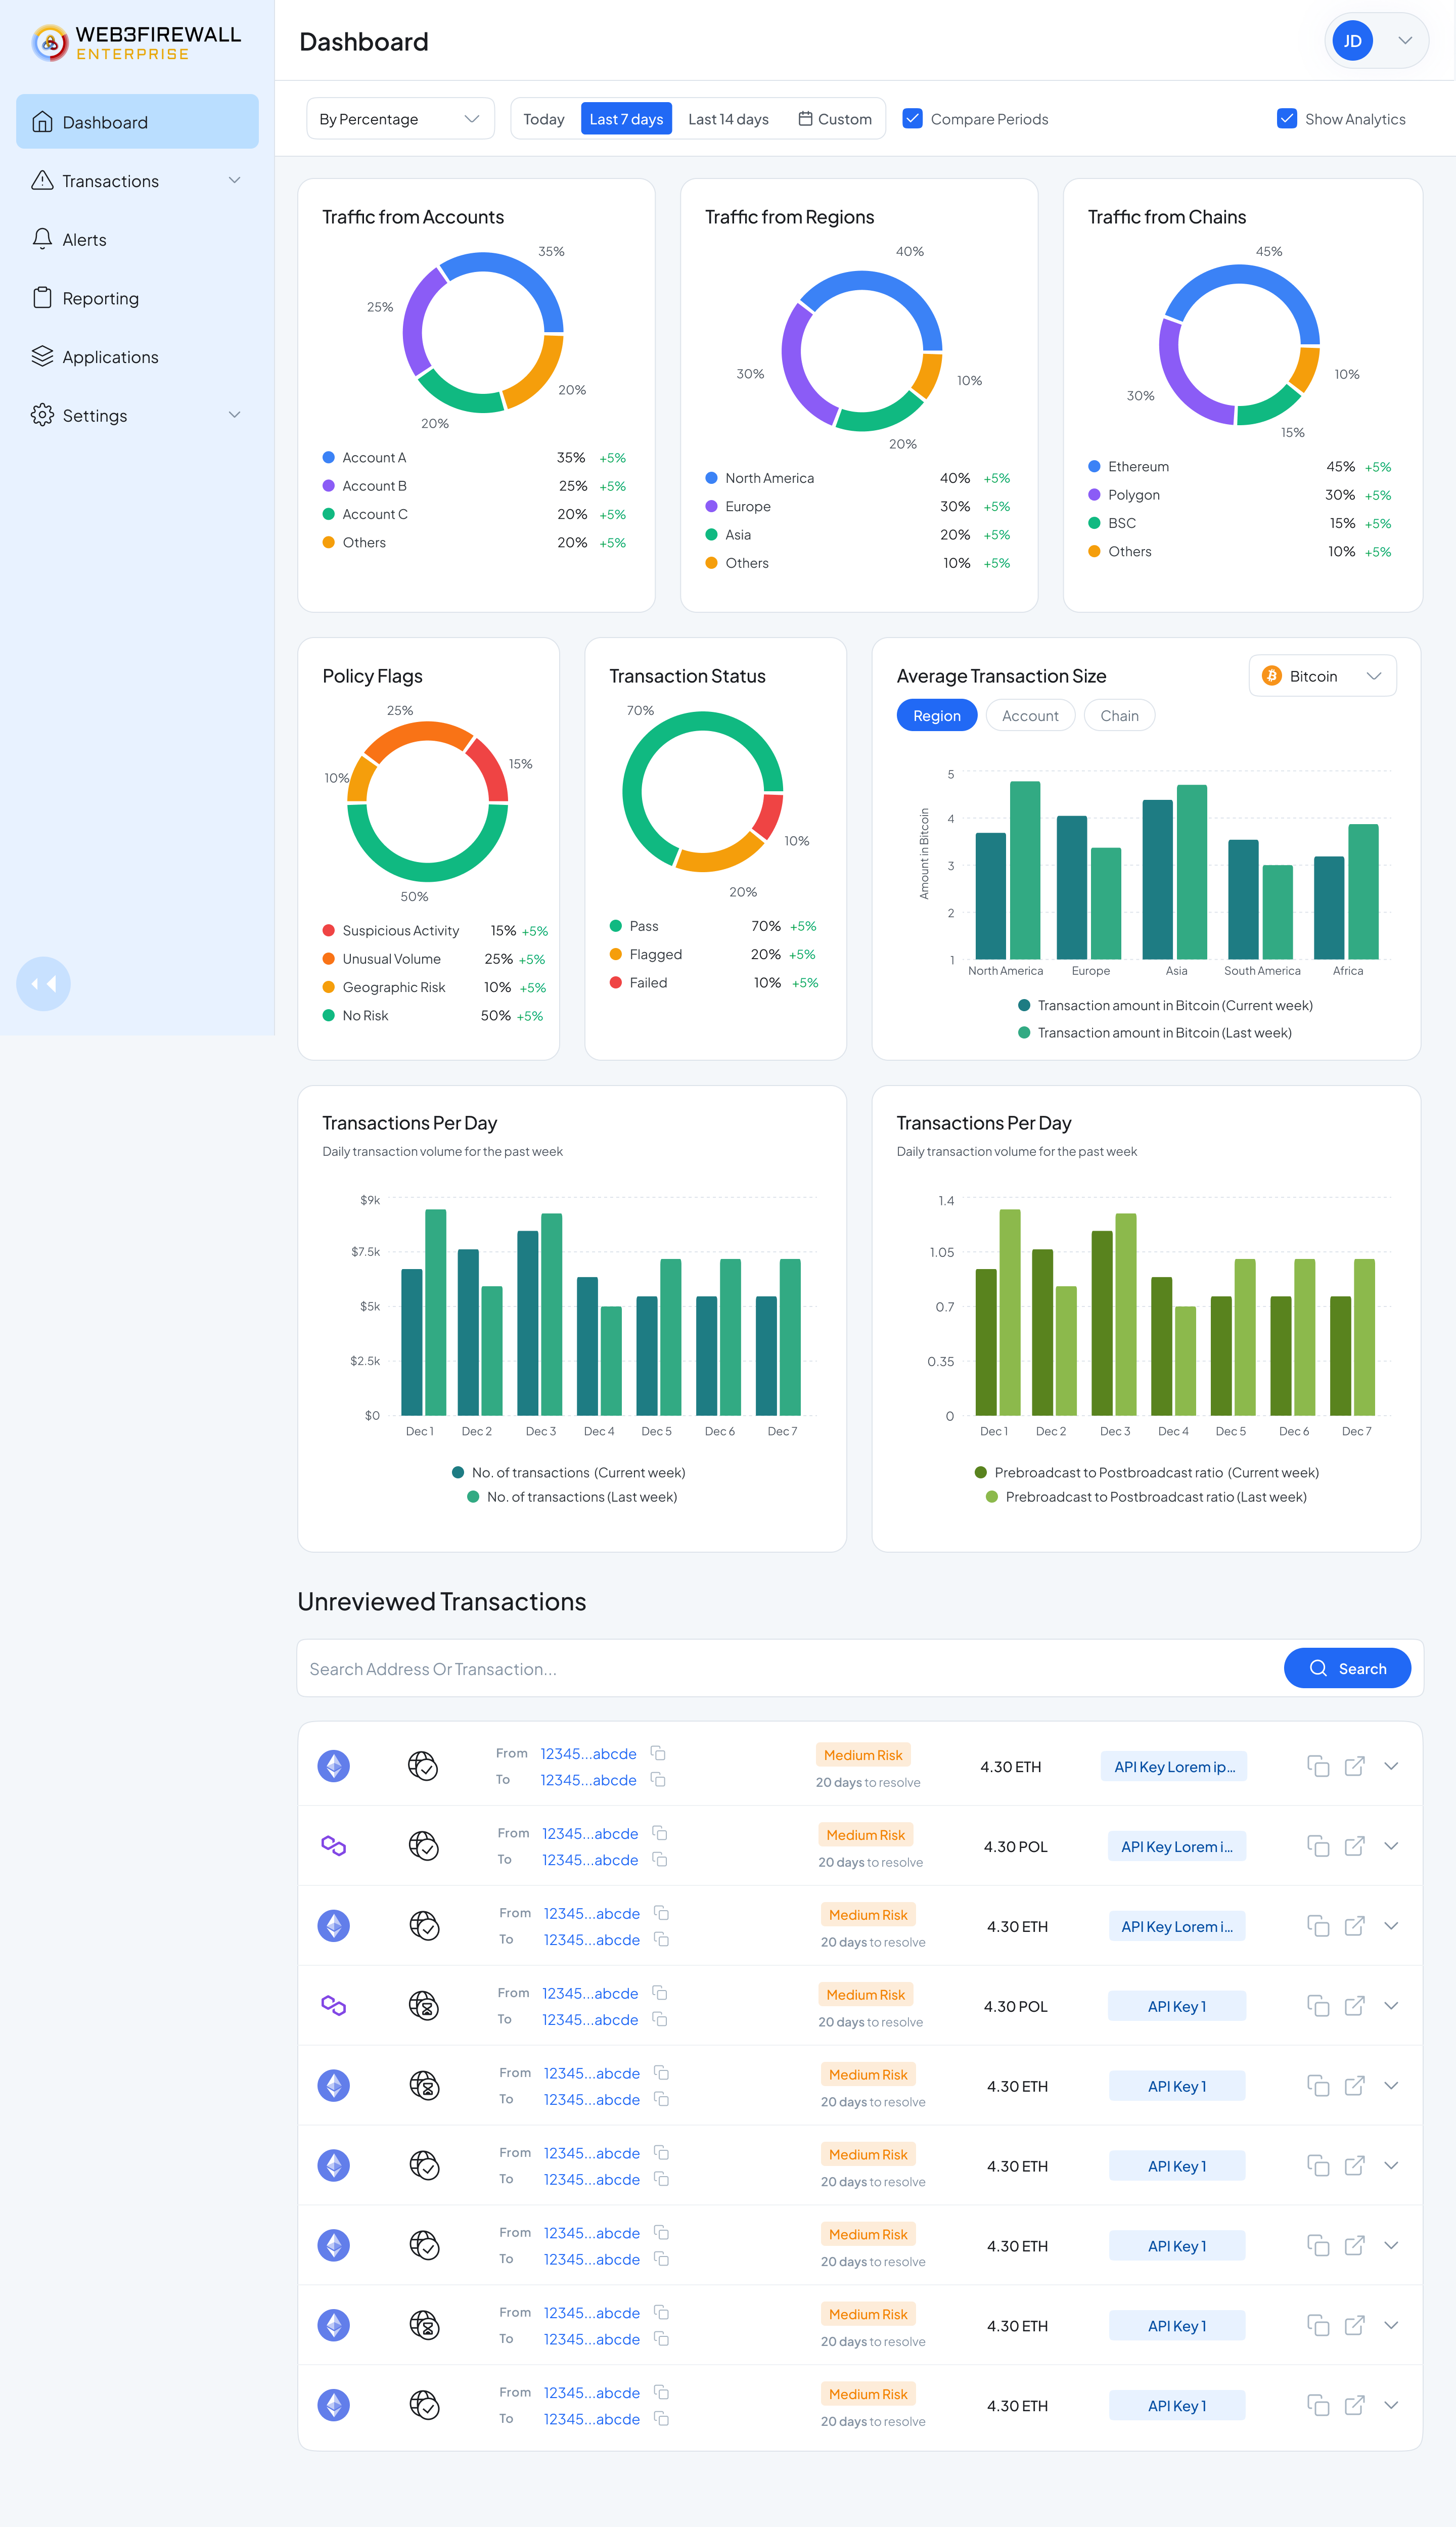Select the Last 7 days tab
The width and height of the screenshot is (1456, 2527).
[x=626, y=119]
